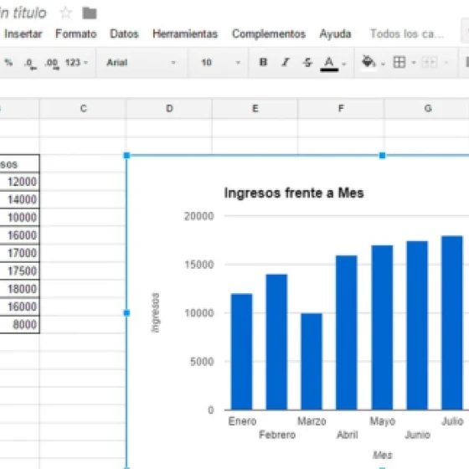The image size is (469, 469).
Task: Open the Datos menu
Action: [124, 33]
